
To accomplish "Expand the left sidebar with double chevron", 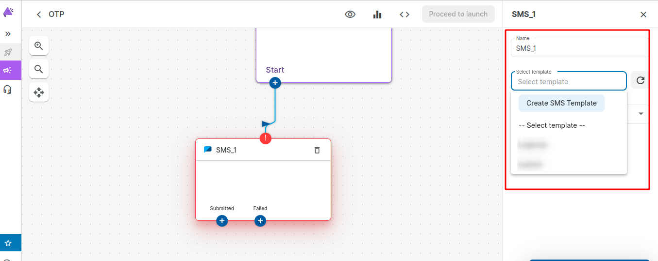I will point(8,34).
